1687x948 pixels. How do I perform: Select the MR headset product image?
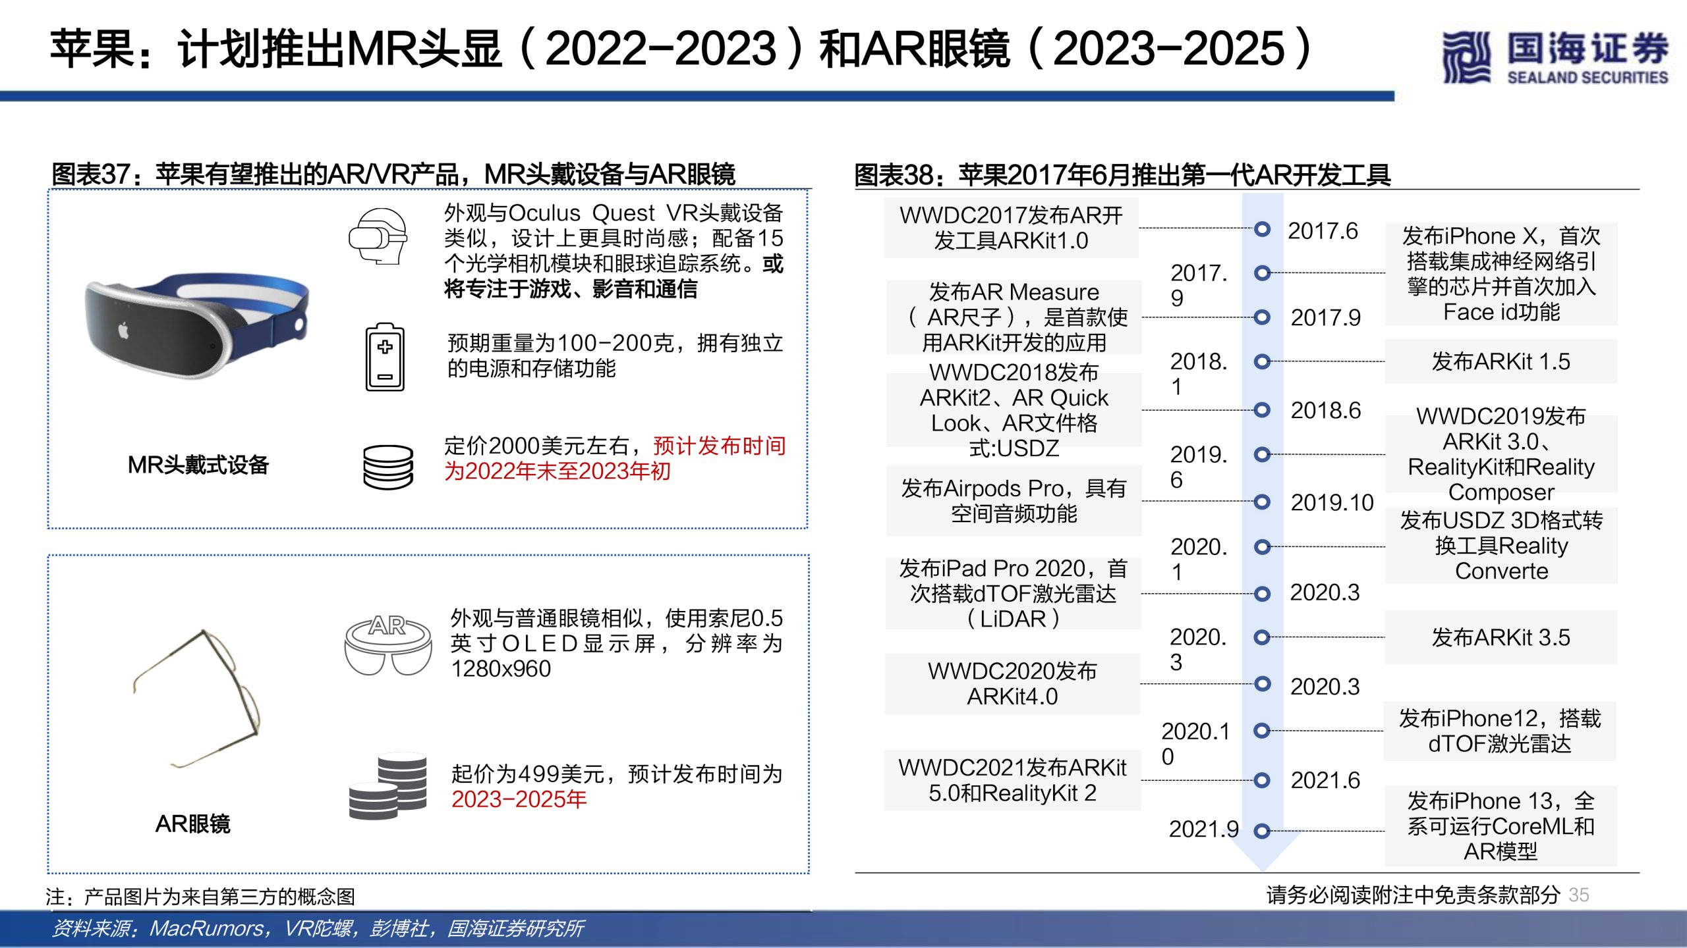pos(196,327)
